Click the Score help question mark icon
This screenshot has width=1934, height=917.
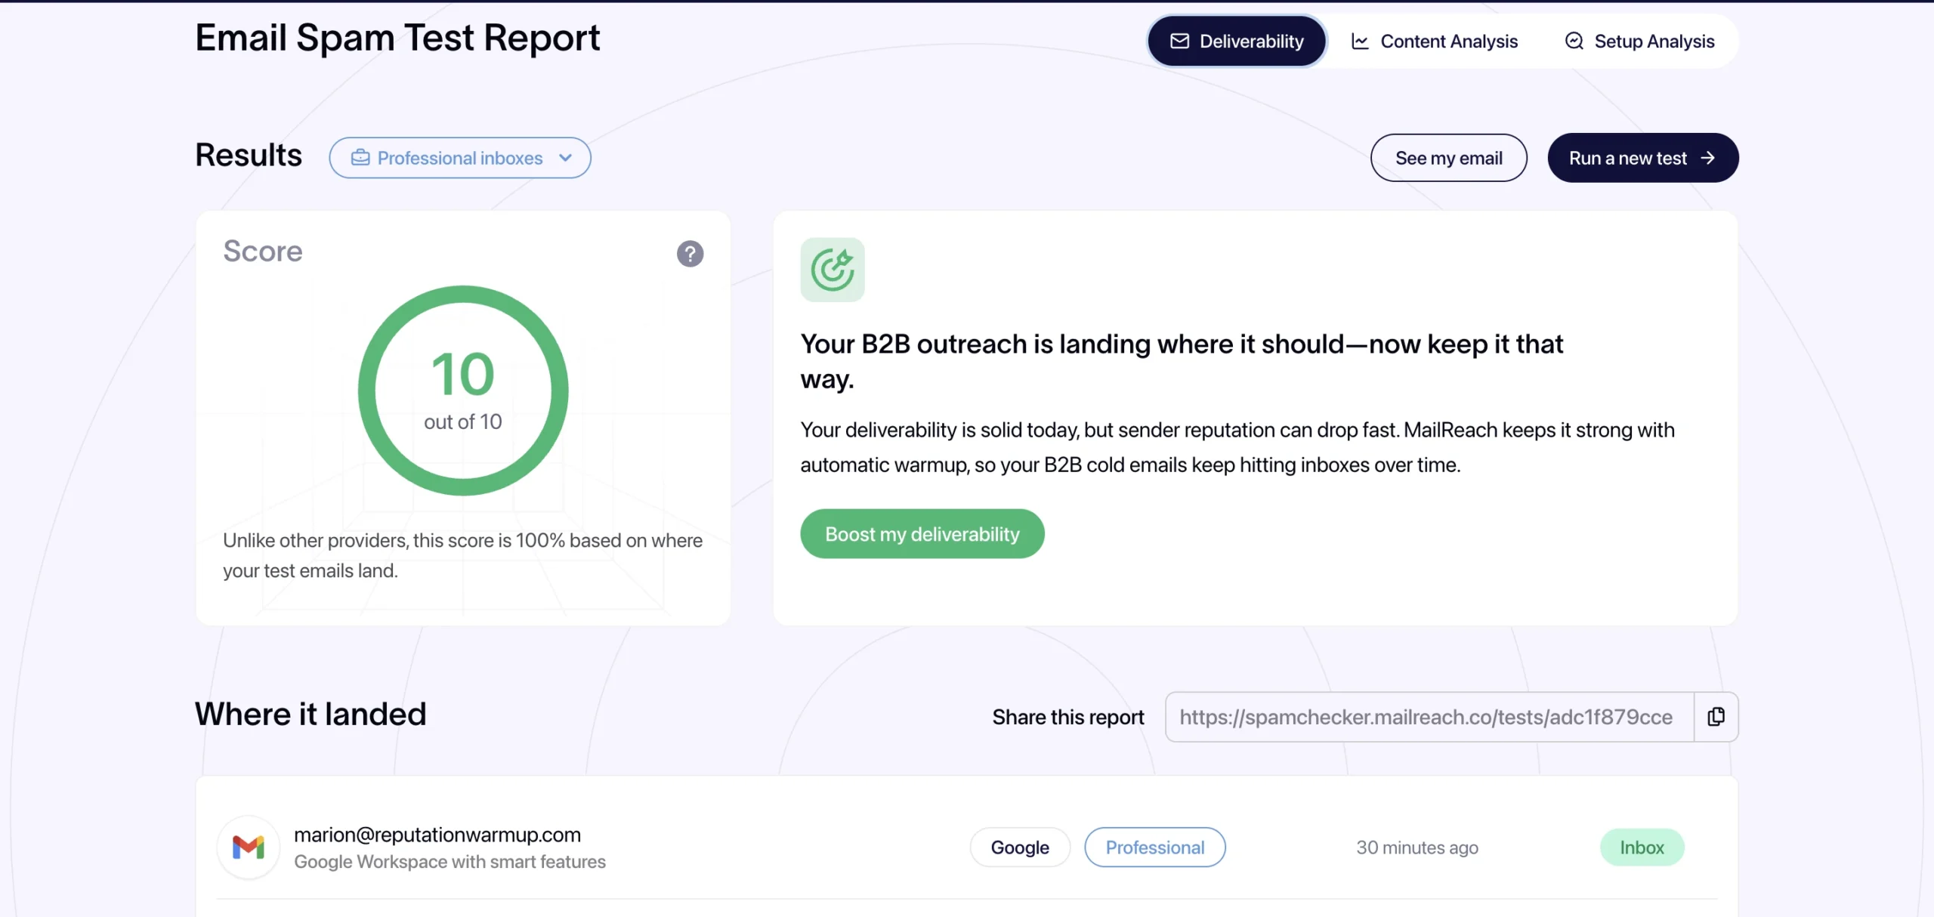pyautogui.click(x=690, y=254)
